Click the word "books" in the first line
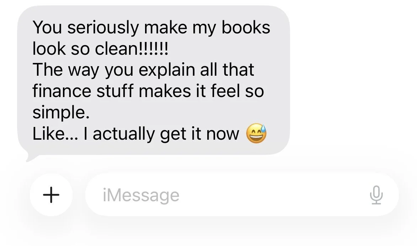The image size is (417, 246). coord(246,27)
